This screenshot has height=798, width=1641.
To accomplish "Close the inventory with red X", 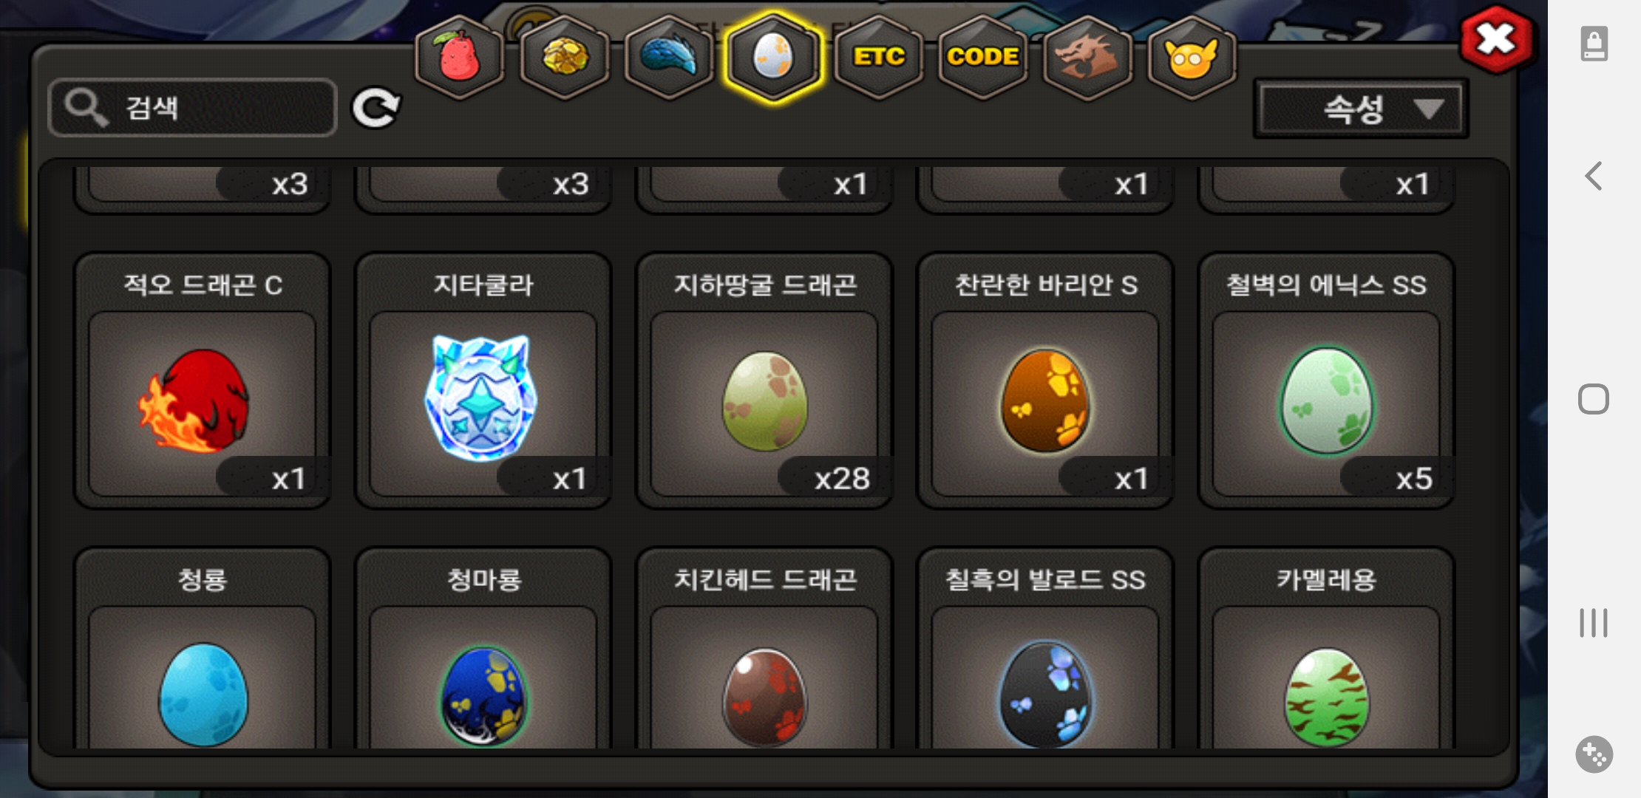I will click(x=1496, y=39).
